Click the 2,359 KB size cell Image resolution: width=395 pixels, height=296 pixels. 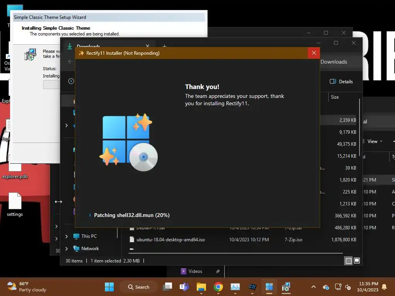click(x=348, y=120)
